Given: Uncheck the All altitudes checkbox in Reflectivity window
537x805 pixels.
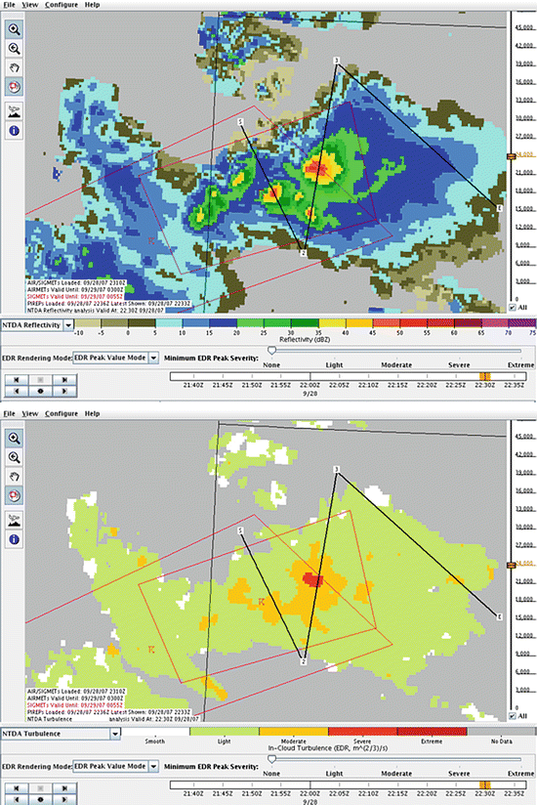Looking at the screenshot, I should 512,307.
